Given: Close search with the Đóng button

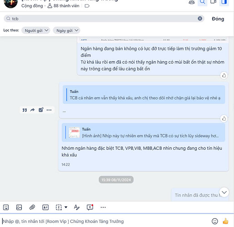Looking at the screenshot, I should [218, 19].
